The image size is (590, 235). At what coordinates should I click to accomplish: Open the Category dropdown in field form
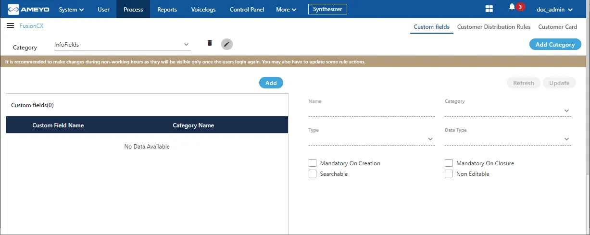tap(508, 111)
